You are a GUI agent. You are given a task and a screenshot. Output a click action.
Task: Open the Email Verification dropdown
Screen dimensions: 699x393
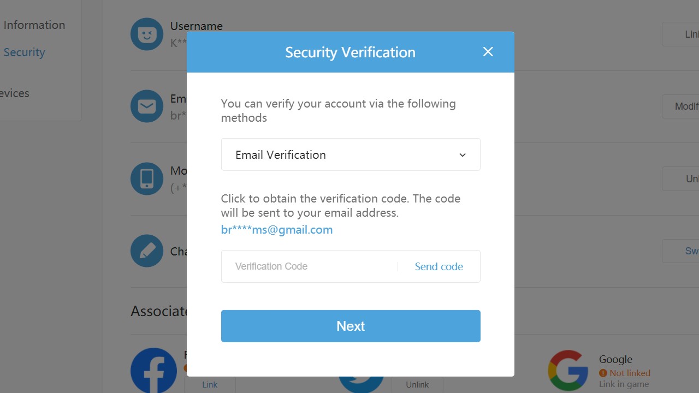pyautogui.click(x=350, y=154)
